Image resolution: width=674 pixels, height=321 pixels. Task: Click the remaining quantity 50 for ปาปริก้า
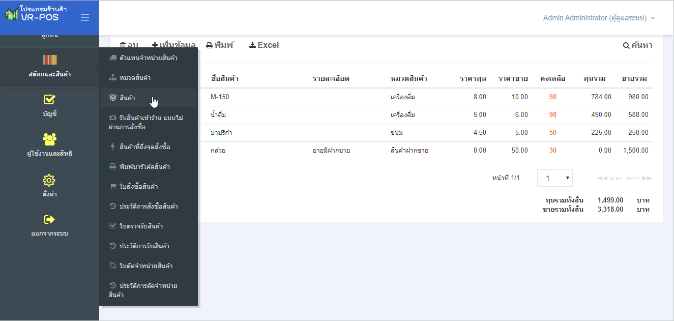[x=553, y=132]
